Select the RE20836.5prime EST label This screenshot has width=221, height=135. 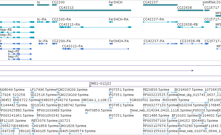coord(156,90)
